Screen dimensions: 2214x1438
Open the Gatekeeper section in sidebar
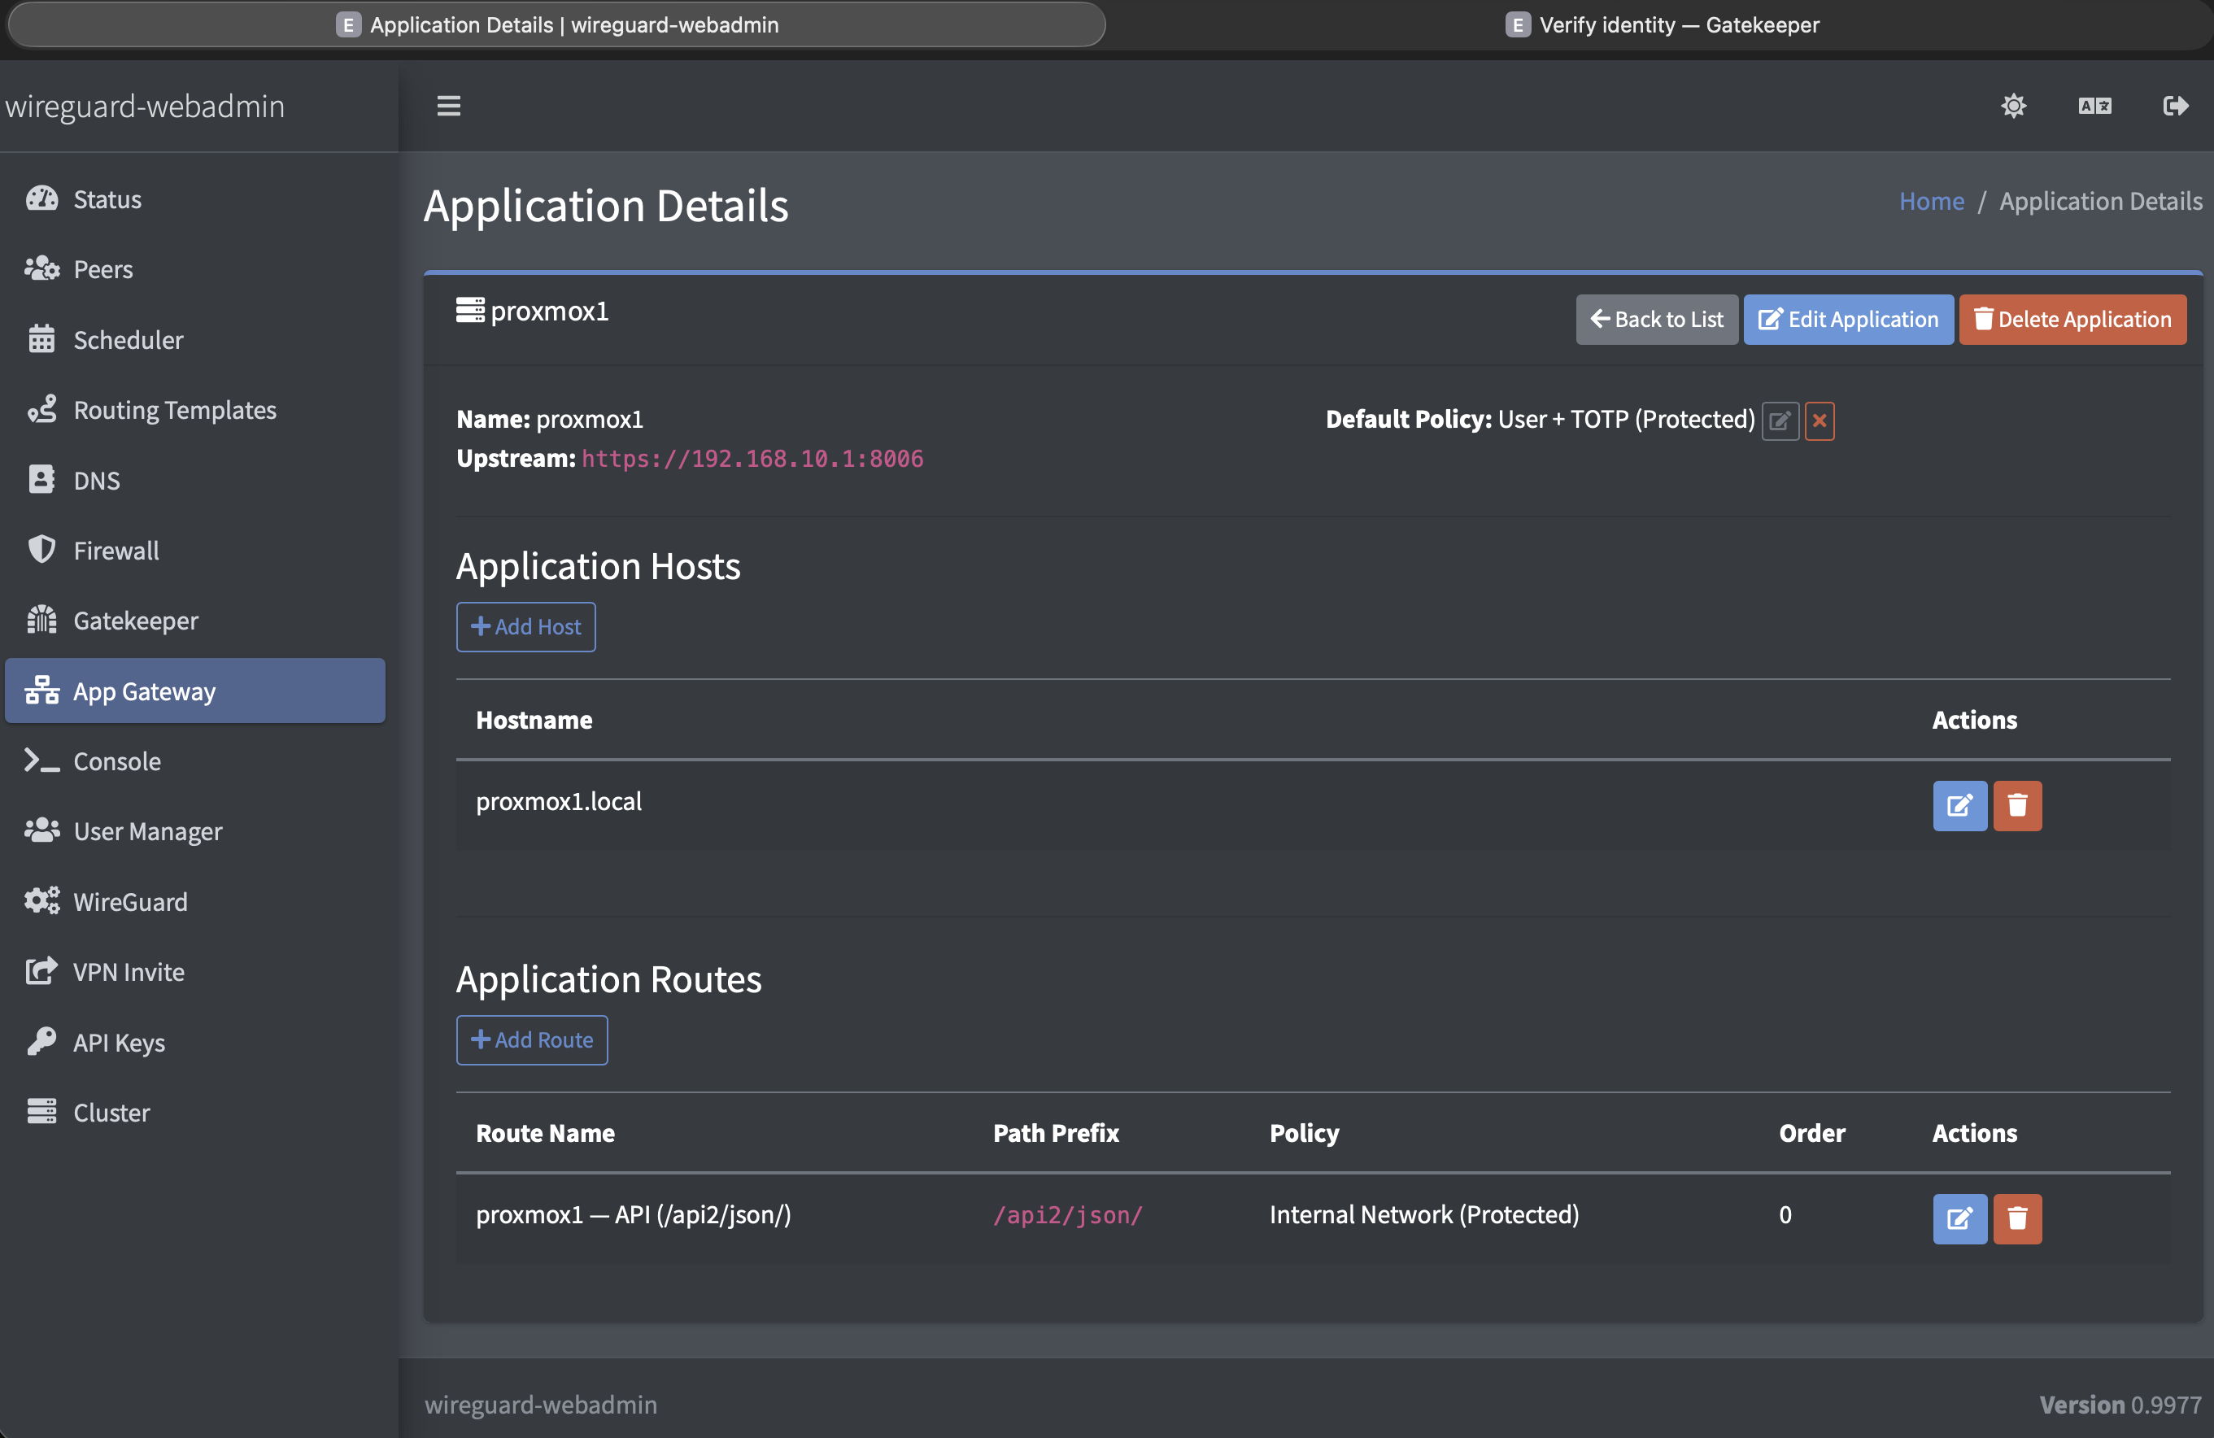pyautogui.click(x=135, y=620)
